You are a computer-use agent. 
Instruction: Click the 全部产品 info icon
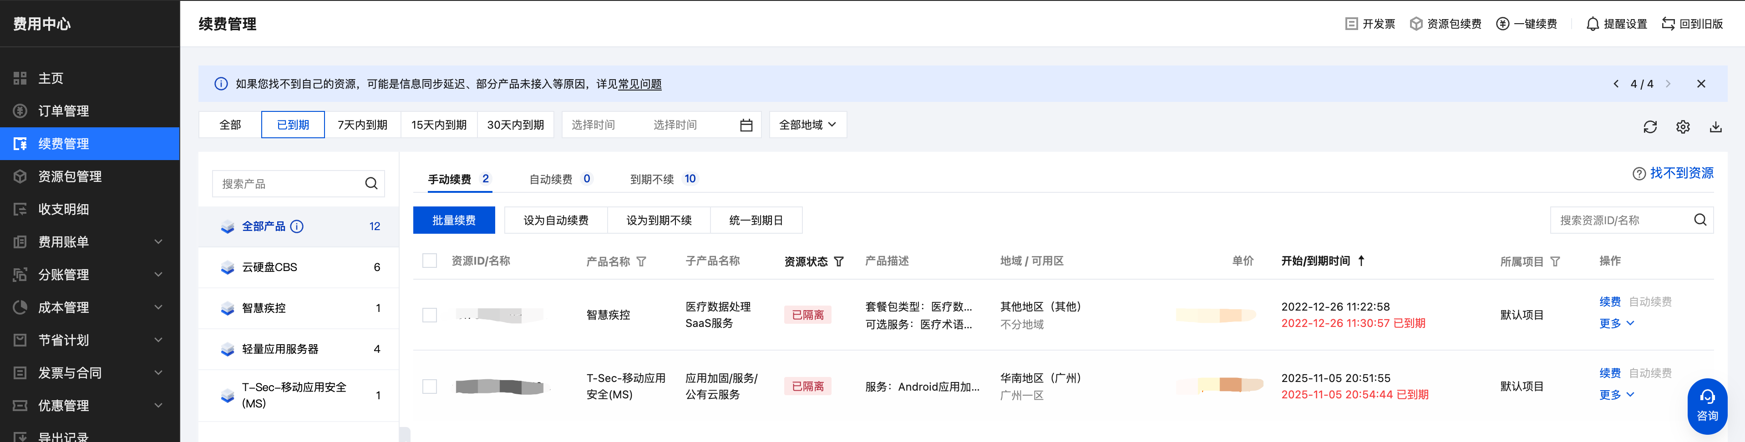297,226
